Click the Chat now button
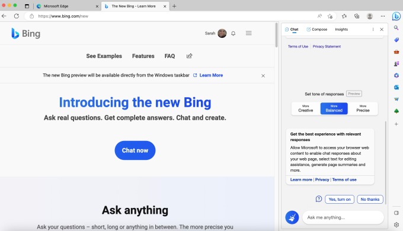403x231 pixels. coord(135,150)
